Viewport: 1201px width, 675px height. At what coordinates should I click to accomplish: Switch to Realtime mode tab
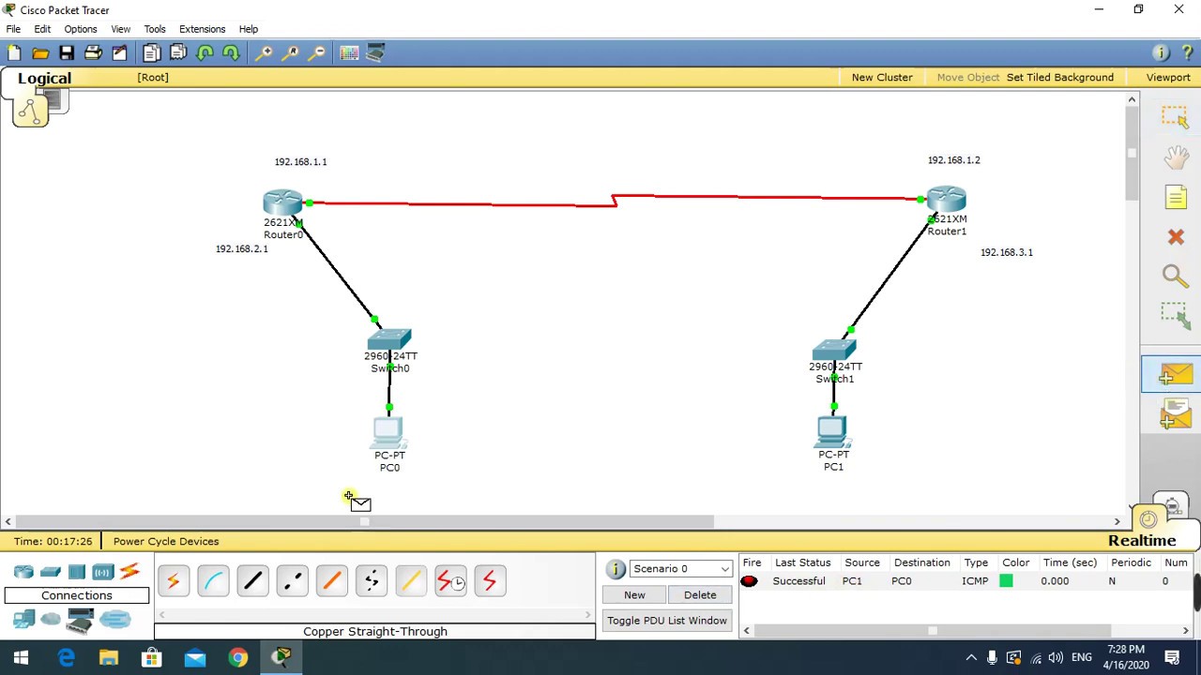(x=1142, y=541)
